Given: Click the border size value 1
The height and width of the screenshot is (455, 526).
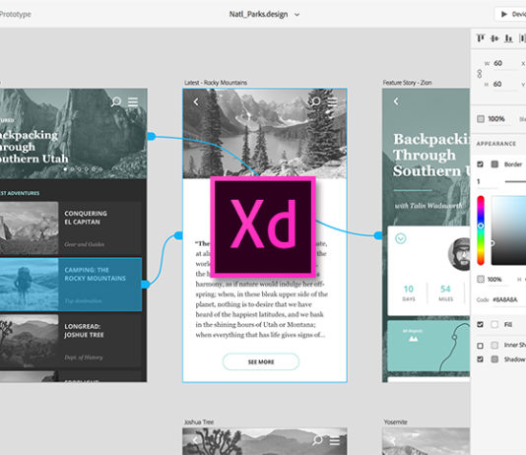Looking at the screenshot, I should tap(479, 182).
